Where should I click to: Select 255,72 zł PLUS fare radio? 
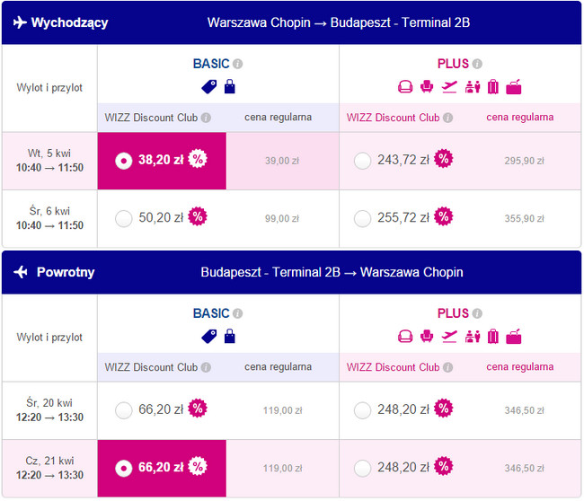362,218
